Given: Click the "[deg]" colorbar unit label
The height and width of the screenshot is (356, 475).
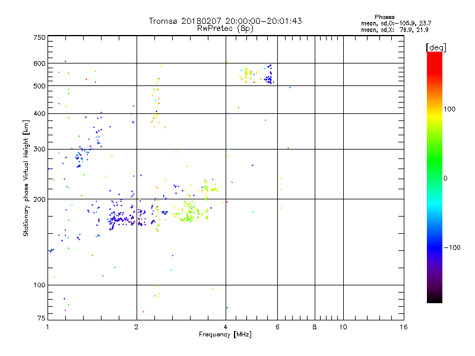Looking at the screenshot, I should pos(436,47).
